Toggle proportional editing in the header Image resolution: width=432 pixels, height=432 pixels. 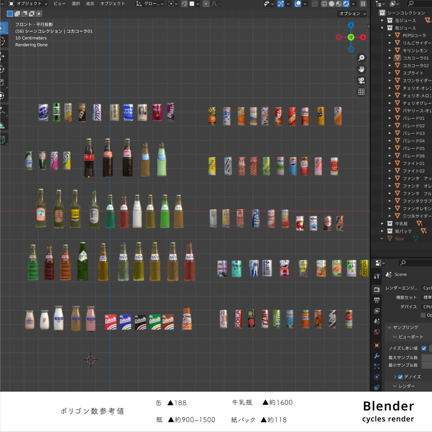(x=206, y=4)
